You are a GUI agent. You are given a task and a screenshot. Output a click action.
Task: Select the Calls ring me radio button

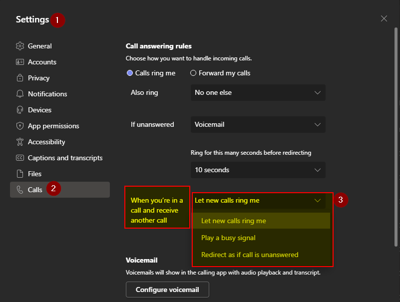click(x=130, y=73)
